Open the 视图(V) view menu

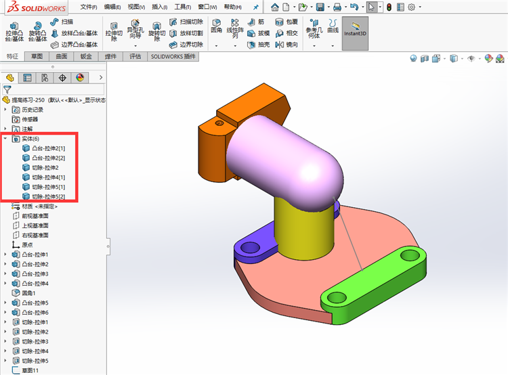(x=136, y=7)
